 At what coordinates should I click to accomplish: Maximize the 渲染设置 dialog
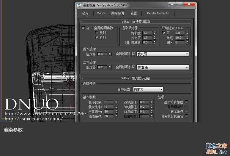tap(179, 4)
